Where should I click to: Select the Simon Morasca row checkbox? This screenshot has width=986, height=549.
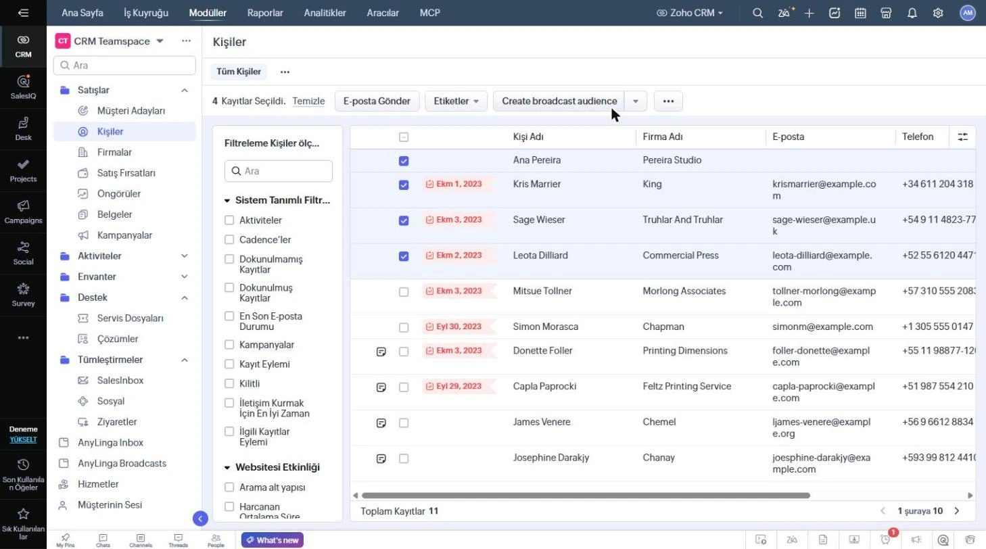(x=404, y=327)
